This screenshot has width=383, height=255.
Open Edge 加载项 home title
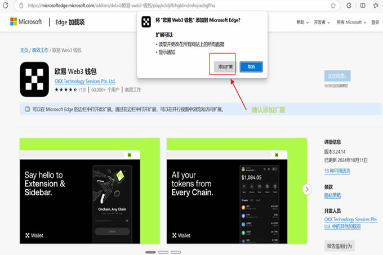pyautogui.click(x=70, y=22)
